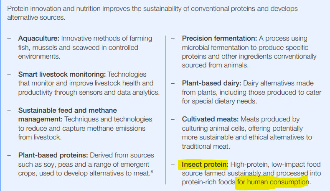Click the highlighted "Insect protein:" heading
Viewport: 330px width, 191px height.
205,165
